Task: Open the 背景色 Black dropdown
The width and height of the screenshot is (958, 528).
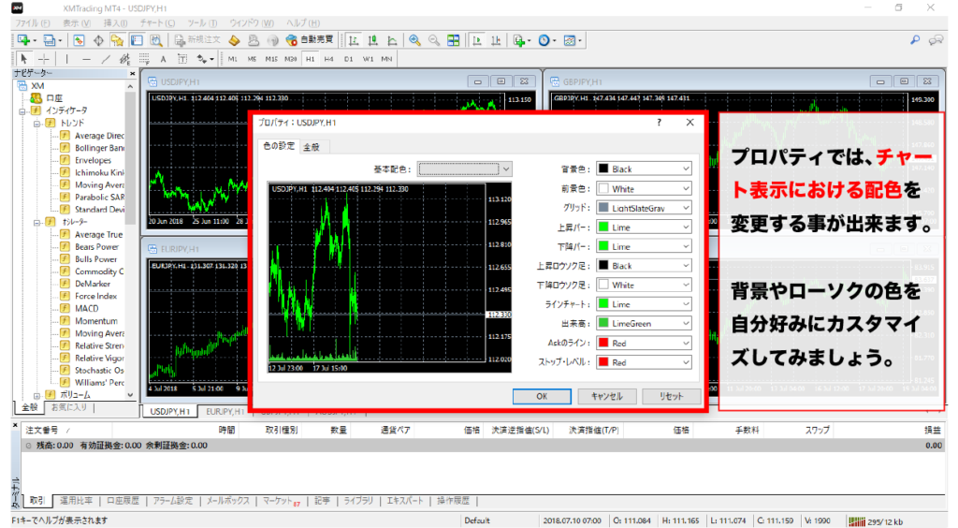Action: [644, 169]
